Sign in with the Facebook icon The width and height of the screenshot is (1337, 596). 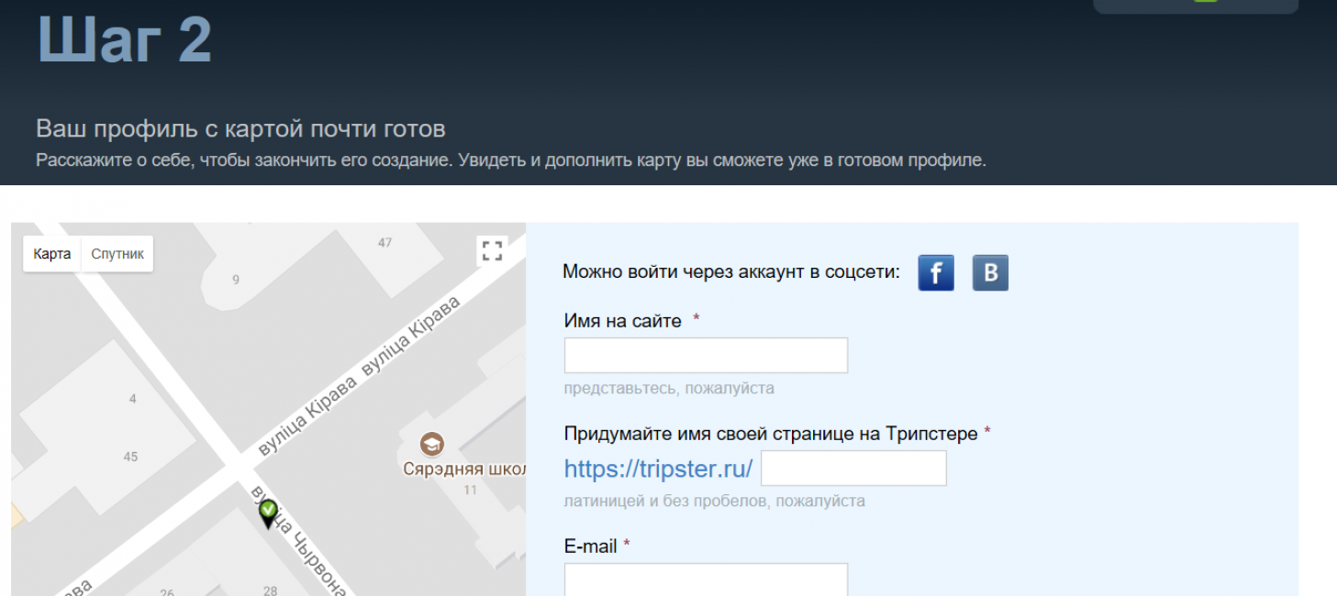coord(935,273)
